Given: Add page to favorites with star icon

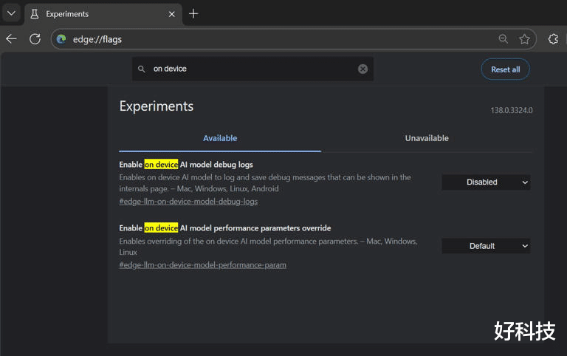Looking at the screenshot, I should point(524,39).
